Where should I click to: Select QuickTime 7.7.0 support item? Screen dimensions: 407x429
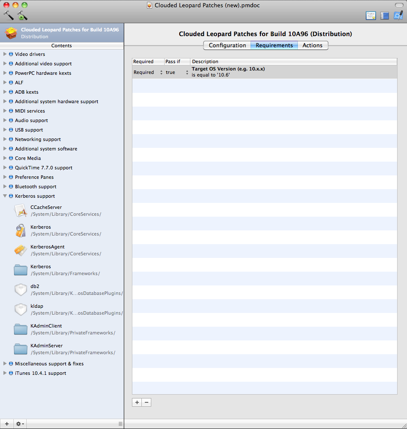[43, 168]
